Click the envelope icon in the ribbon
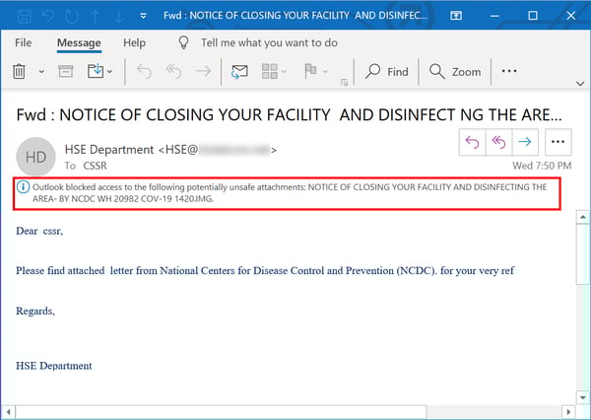The width and height of the screenshot is (591, 420). point(238,71)
